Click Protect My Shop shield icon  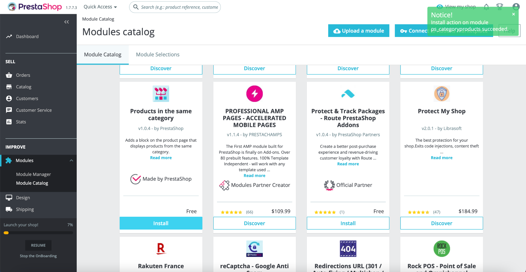click(x=441, y=94)
